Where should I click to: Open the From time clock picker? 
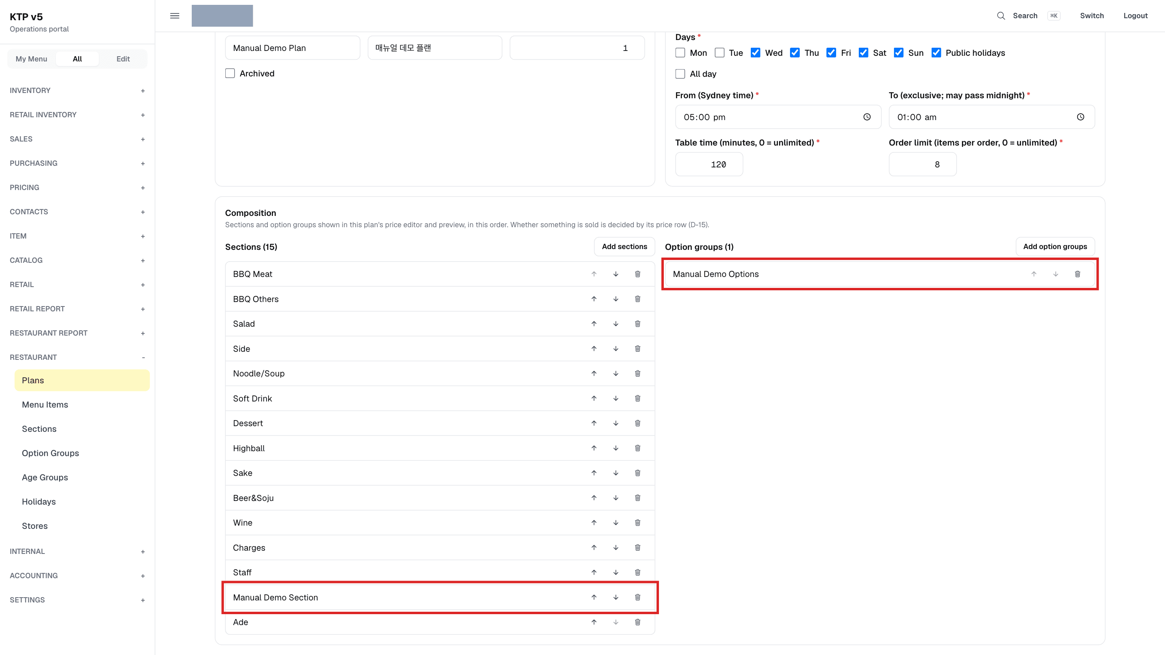point(866,117)
